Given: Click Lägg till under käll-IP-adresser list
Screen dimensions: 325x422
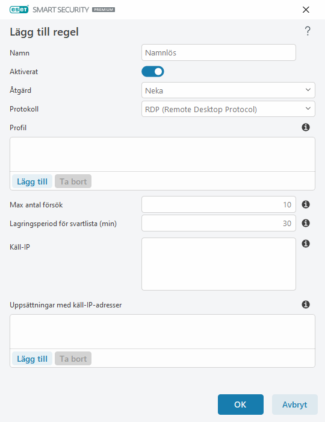Looking at the screenshot, I should point(32,359).
